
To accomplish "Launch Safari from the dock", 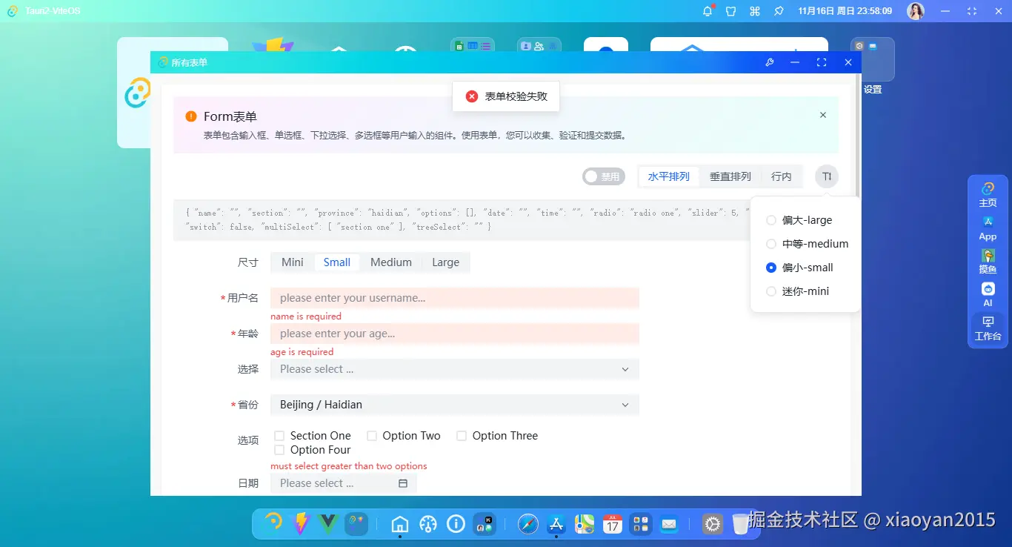I will pyautogui.click(x=527, y=524).
